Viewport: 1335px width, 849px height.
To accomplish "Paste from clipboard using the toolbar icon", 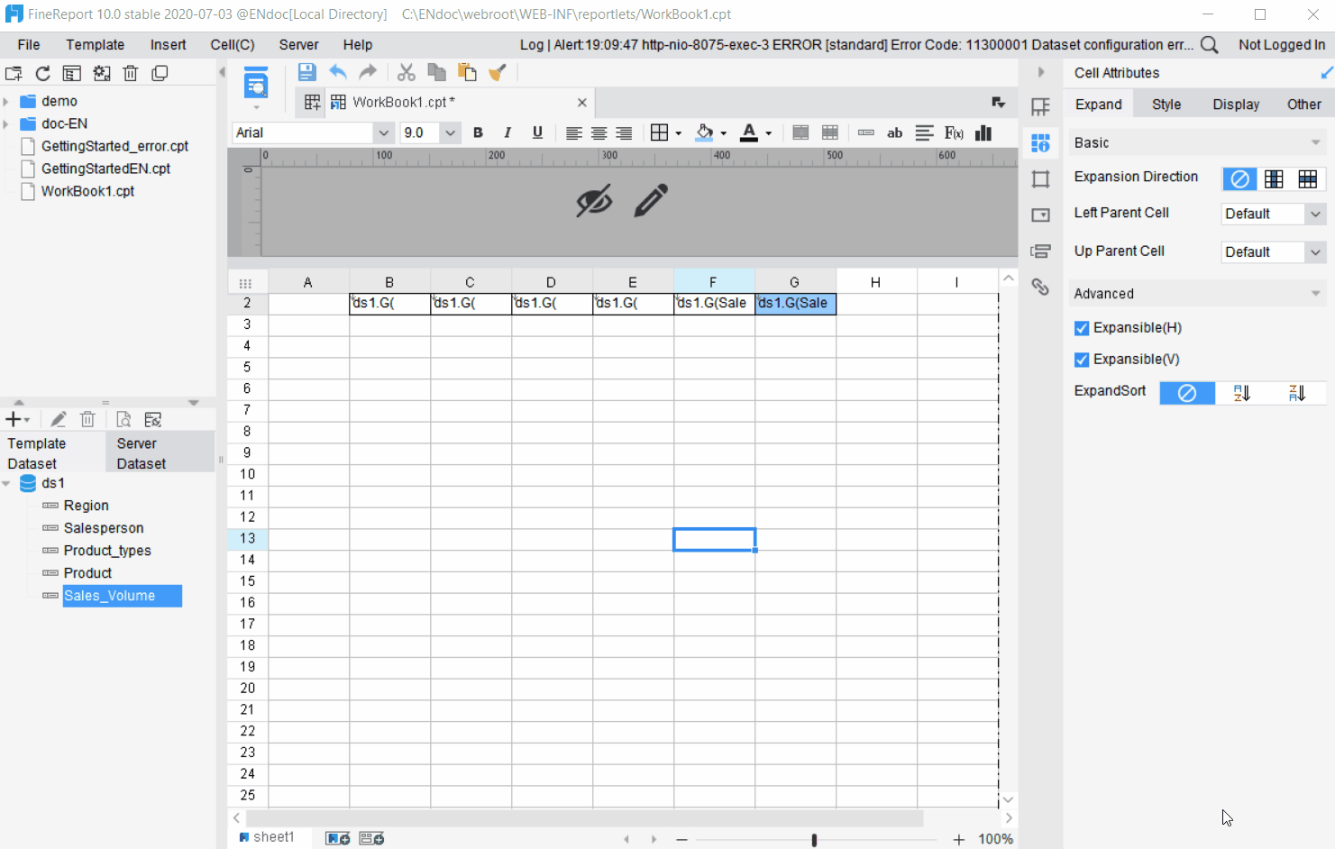I will (467, 73).
